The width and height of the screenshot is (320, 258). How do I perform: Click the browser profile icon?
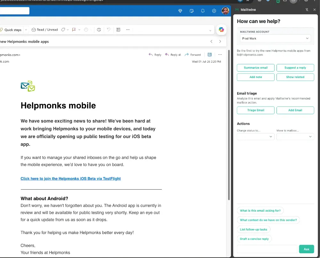(x=306, y=1)
